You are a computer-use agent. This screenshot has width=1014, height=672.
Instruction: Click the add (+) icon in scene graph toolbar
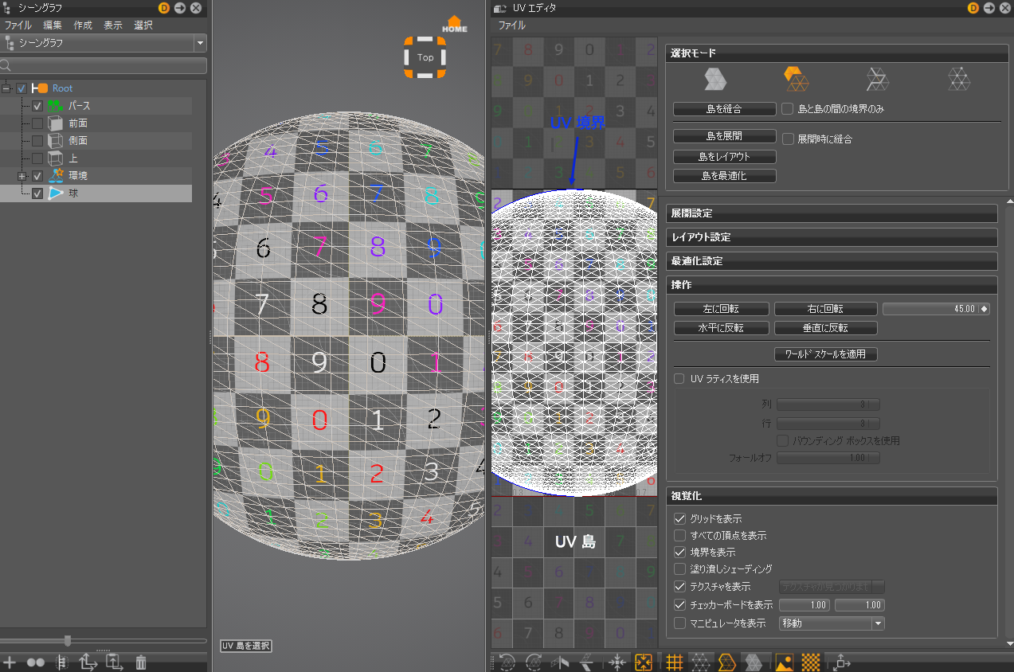tap(10, 662)
